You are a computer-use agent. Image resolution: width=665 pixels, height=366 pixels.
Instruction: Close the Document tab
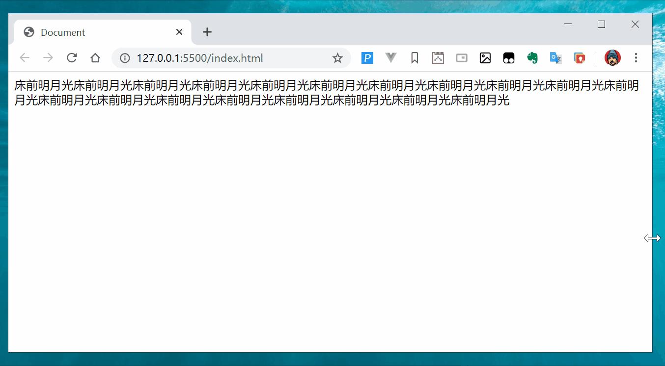179,32
